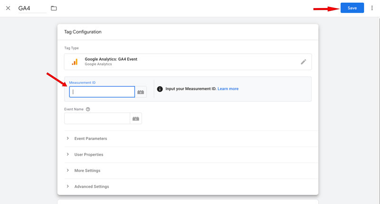This screenshot has height=204, width=380.
Task: Open variable picker beside Measurement ID field
Action: 141,92
